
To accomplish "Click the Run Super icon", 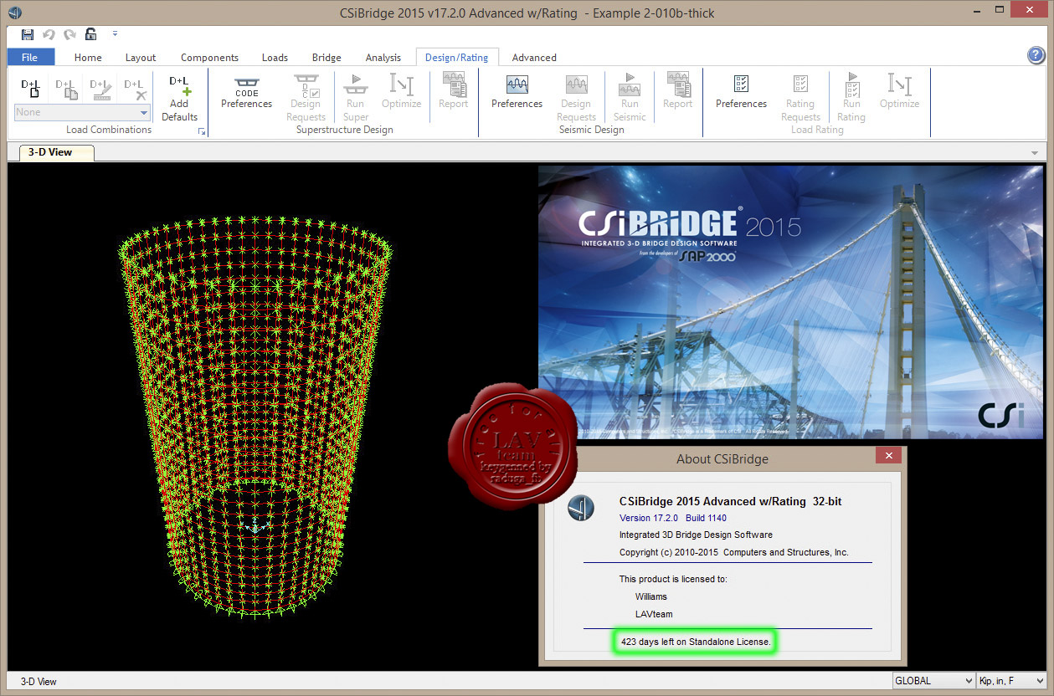I will click(x=356, y=98).
